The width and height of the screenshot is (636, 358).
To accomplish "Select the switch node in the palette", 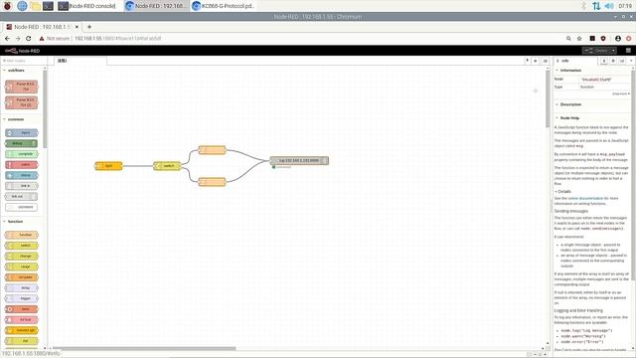I will 22,246.
